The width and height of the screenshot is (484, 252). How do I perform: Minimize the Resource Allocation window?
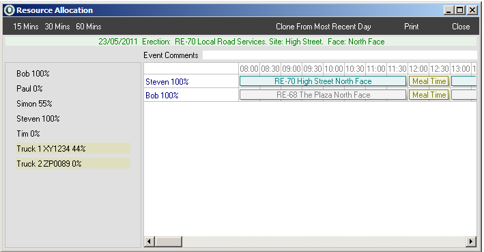tap(449, 10)
